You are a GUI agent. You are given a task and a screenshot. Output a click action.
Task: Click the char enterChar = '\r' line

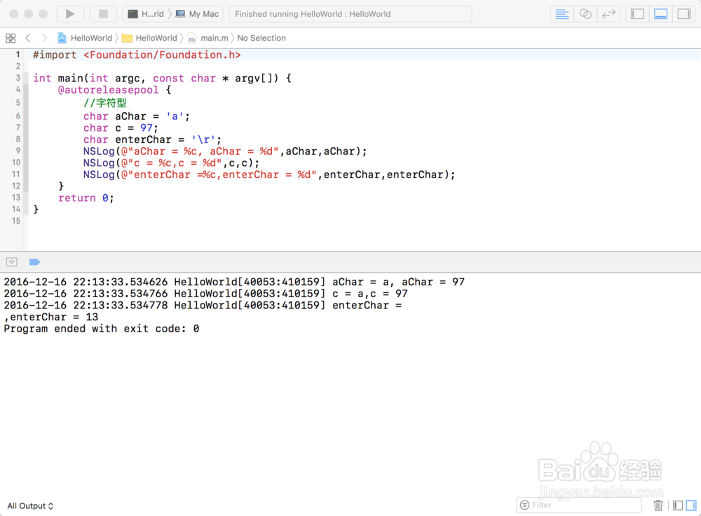tap(152, 140)
